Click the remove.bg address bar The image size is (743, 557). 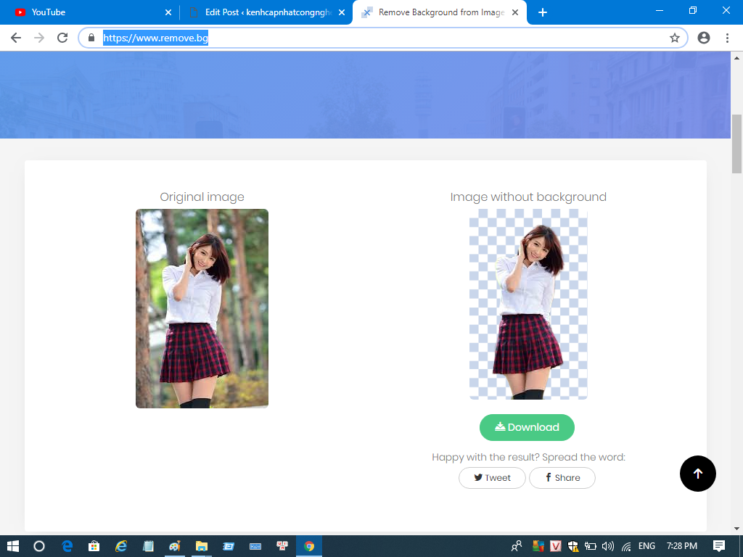(x=377, y=38)
